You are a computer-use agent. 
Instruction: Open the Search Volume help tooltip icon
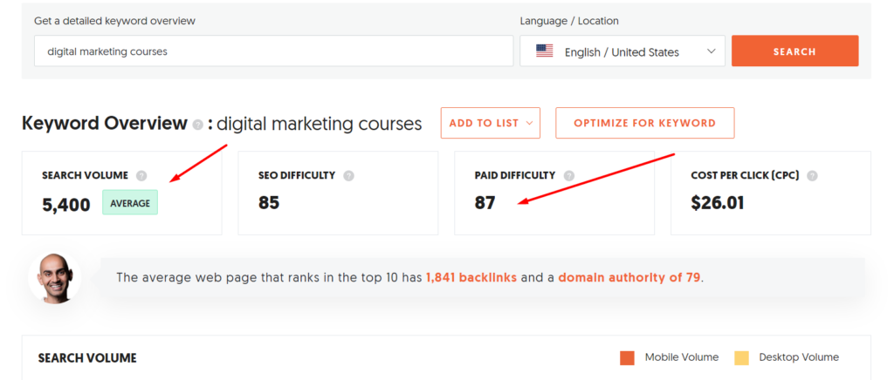[142, 176]
